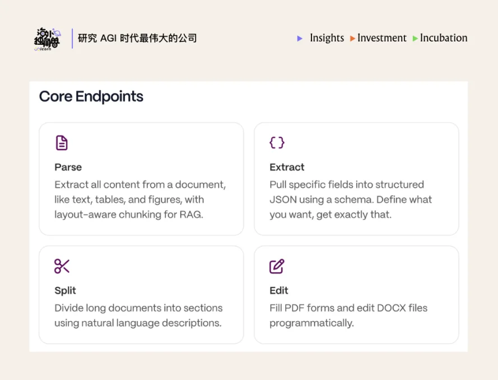Switch to the Investment section
Viewport: 498px width, 380px height.
382,38
